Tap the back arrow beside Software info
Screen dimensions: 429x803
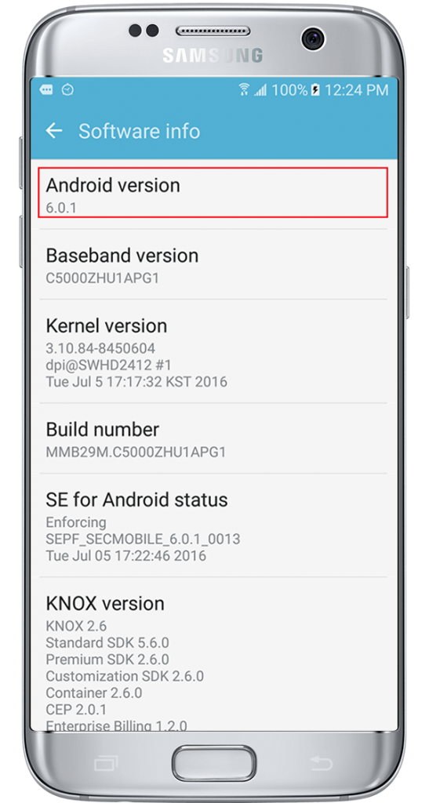point(54,131)
